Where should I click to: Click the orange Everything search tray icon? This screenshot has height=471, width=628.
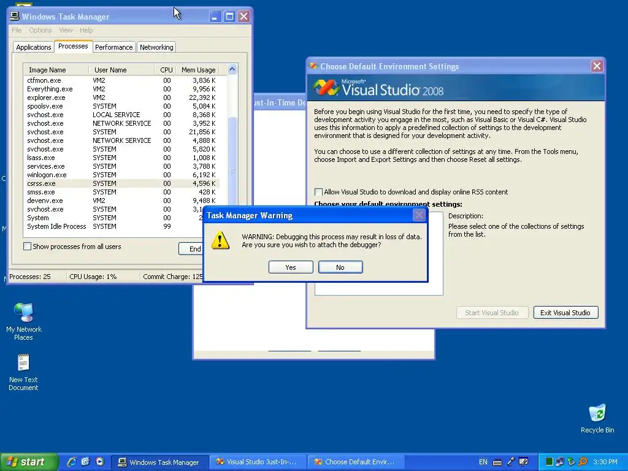coord(583,462)
